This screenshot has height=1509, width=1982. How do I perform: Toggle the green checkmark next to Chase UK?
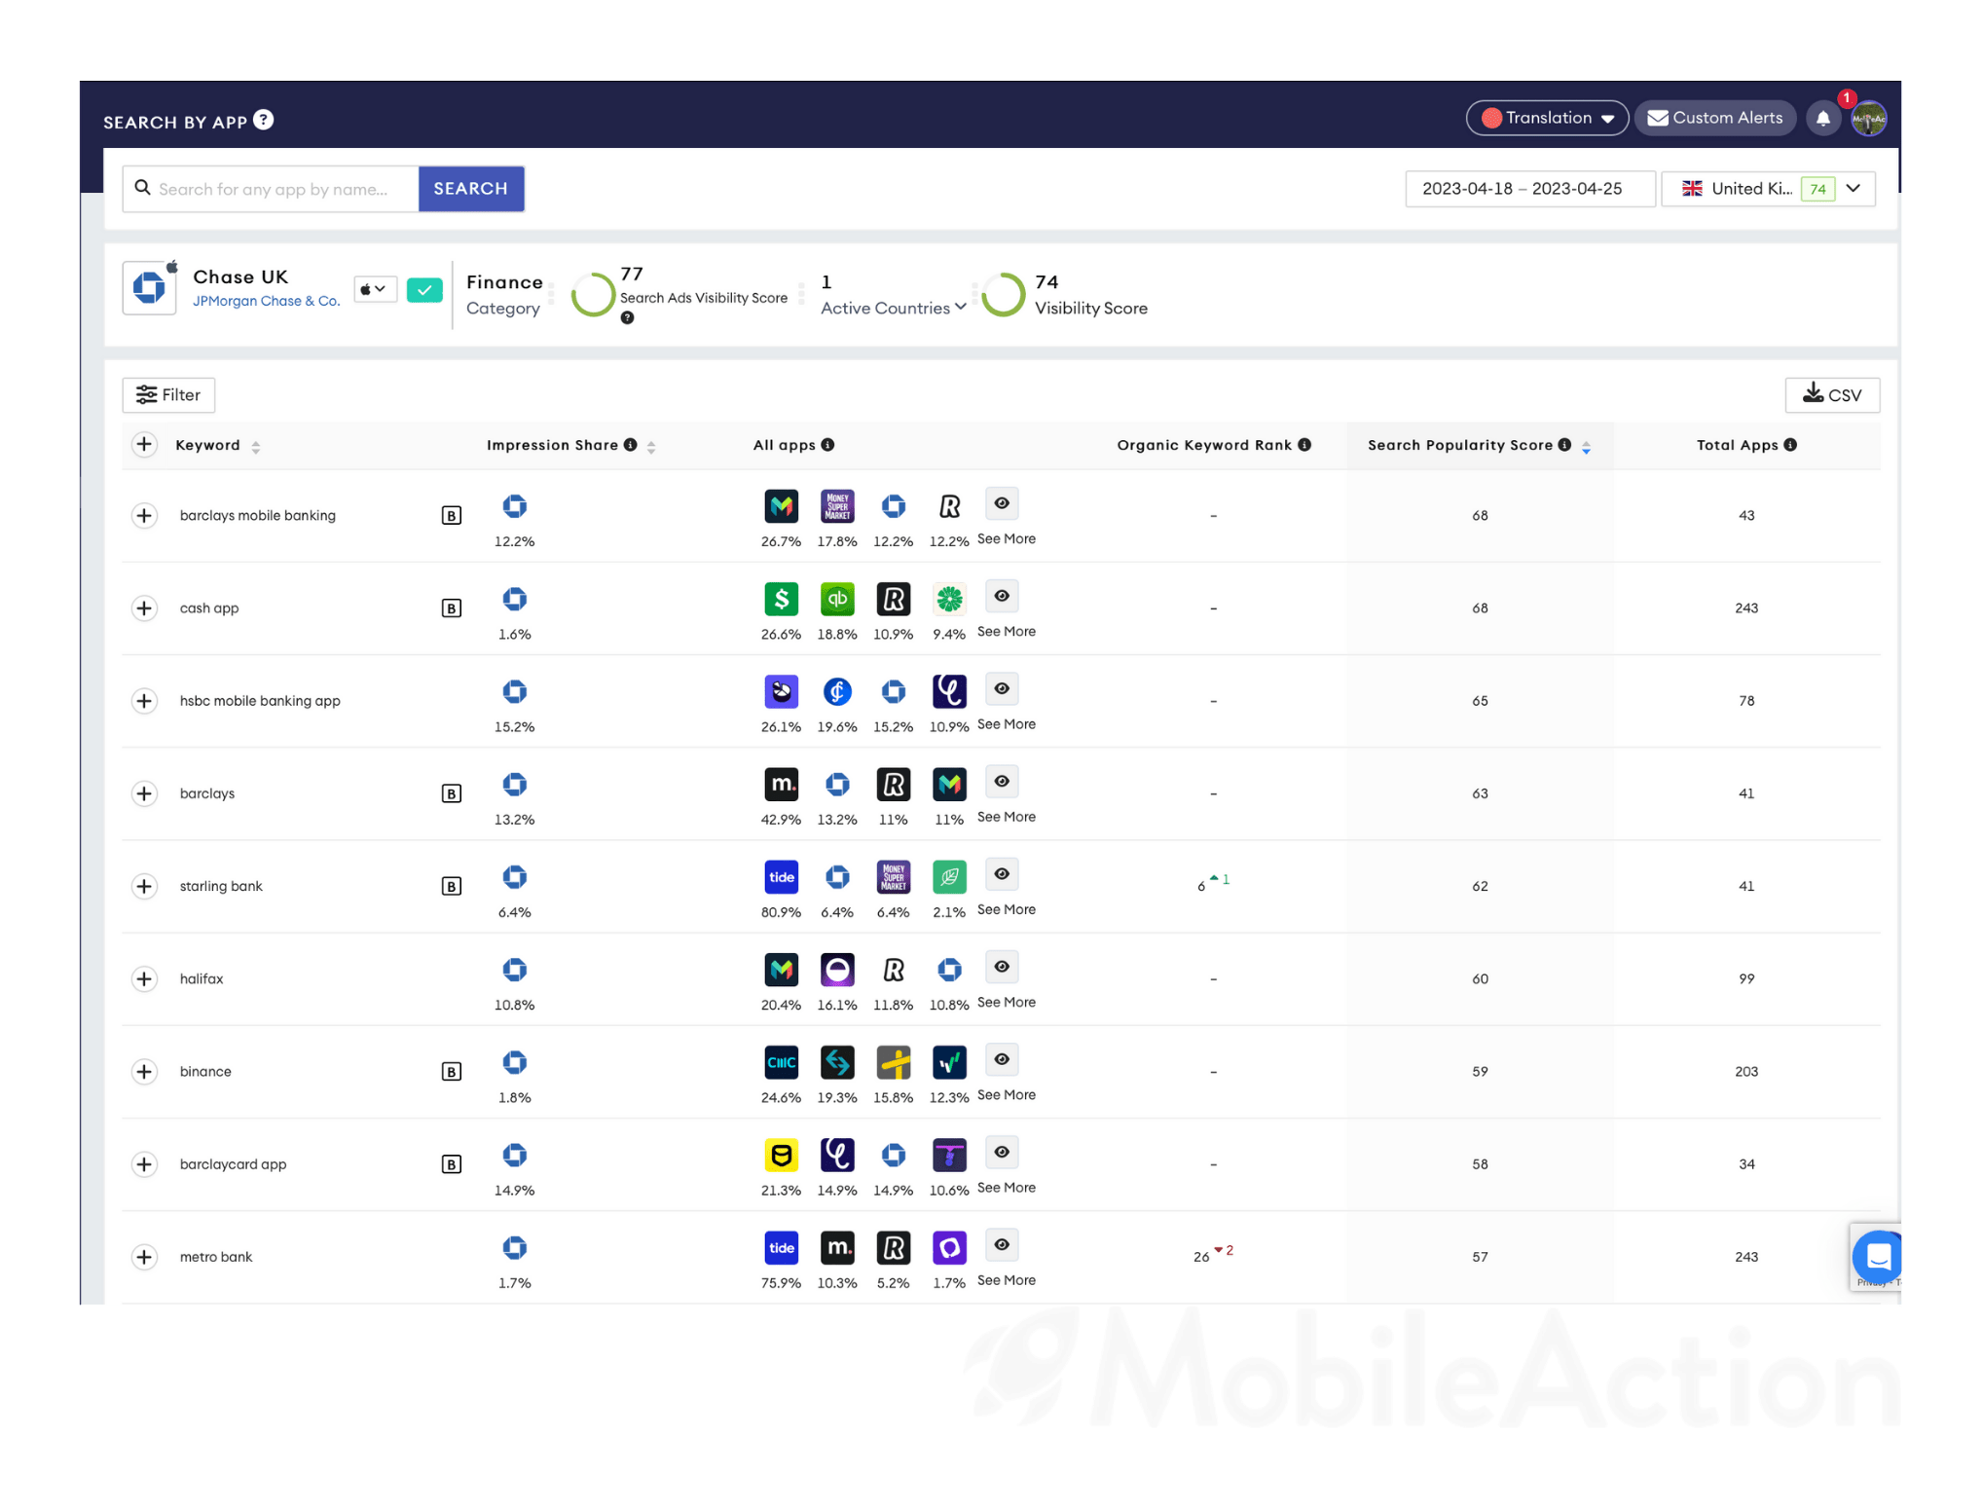424,290
